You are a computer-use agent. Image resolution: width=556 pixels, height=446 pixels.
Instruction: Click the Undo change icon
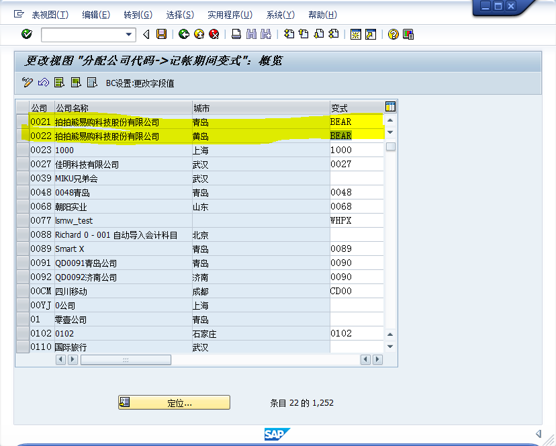click(43, 83)
